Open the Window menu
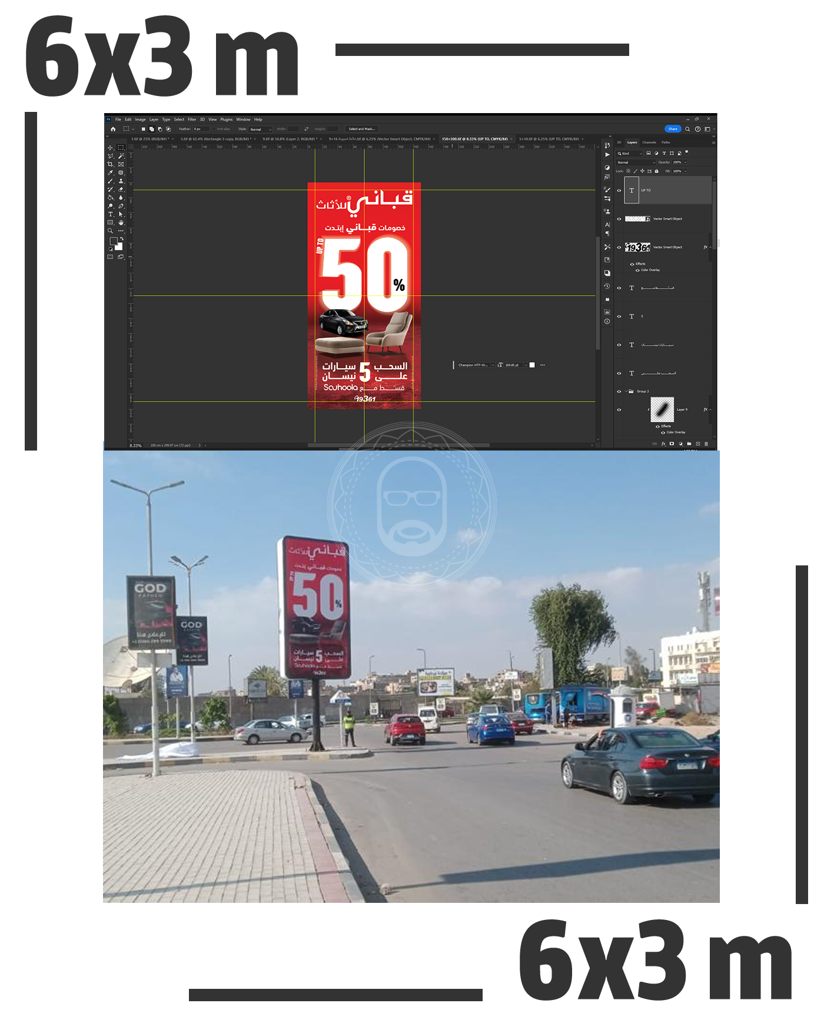The width and height of the screenshot is (824, 1013). pyautogui.click(x=243, y=120)
